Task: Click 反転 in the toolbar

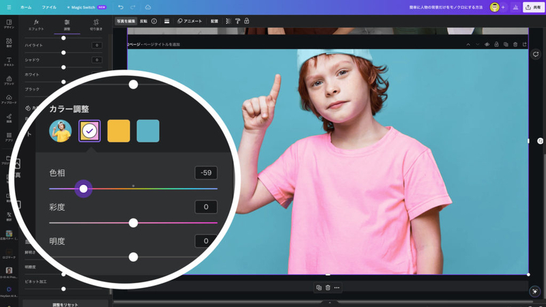Action: [x=143, y=21]
